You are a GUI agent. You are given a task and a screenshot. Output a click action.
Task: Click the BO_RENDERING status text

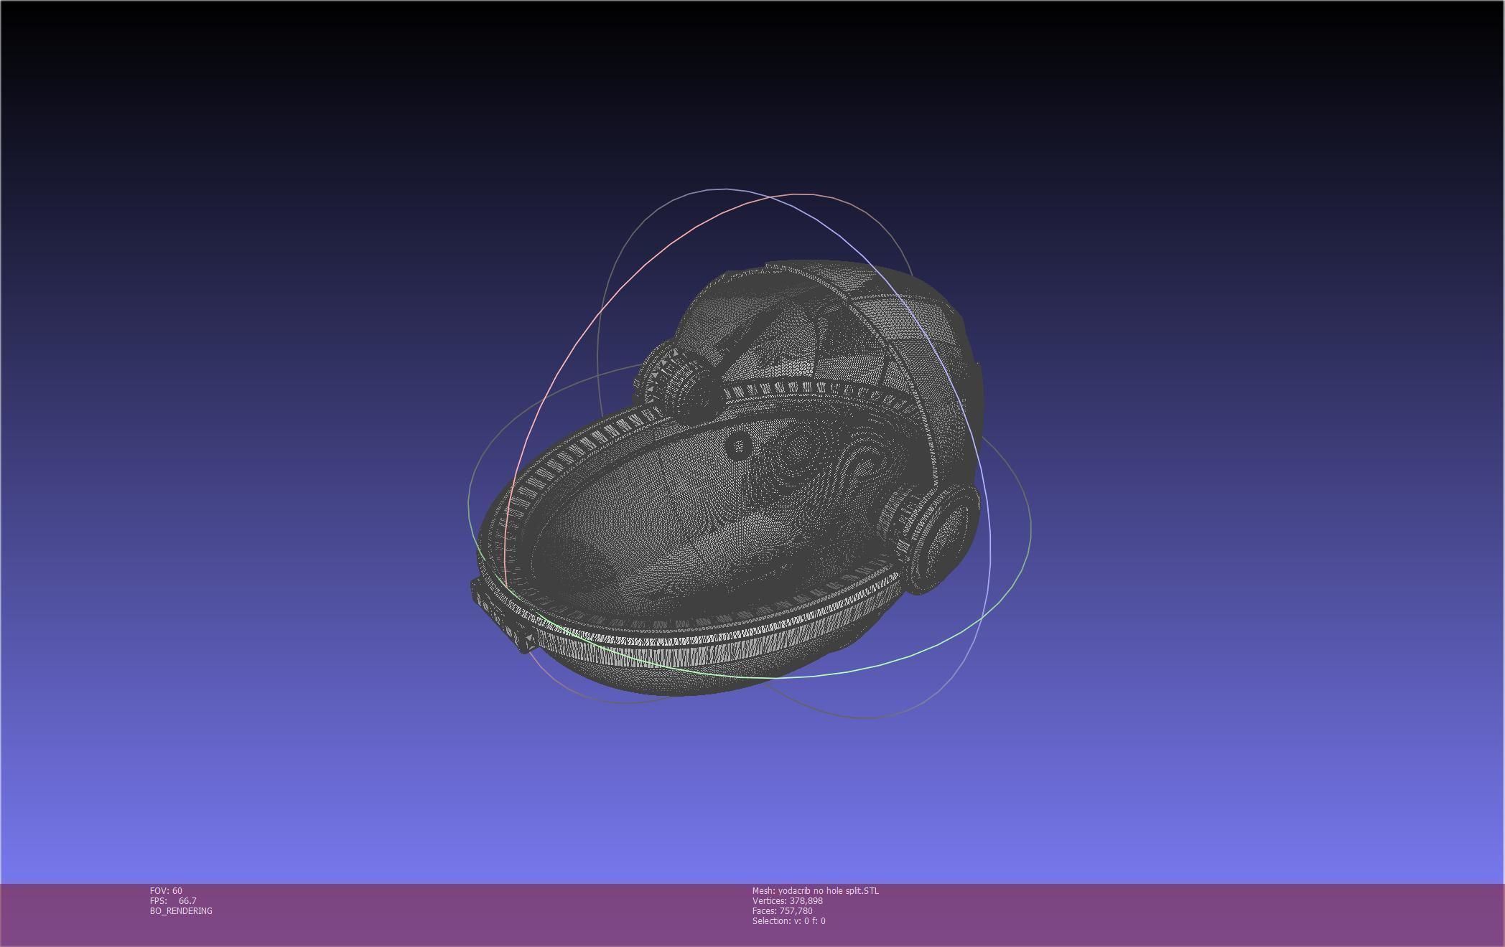point(181,910)
